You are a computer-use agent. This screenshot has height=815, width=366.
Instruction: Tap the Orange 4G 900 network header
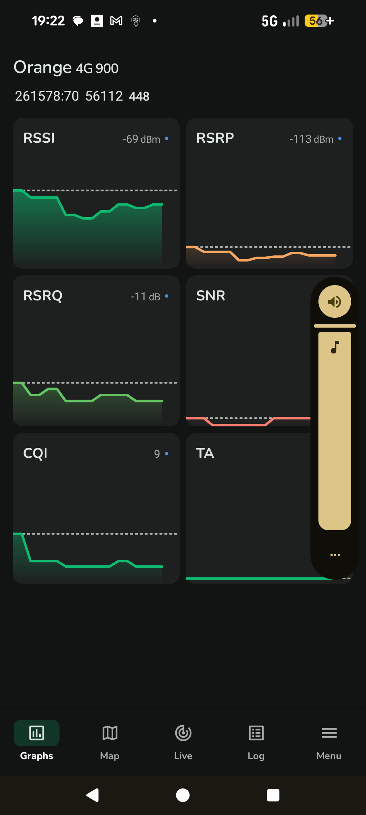tap(66, 68)
